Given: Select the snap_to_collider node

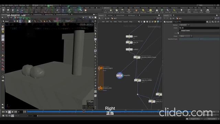Looking at the screenshot, I should [x=137, y=80].
